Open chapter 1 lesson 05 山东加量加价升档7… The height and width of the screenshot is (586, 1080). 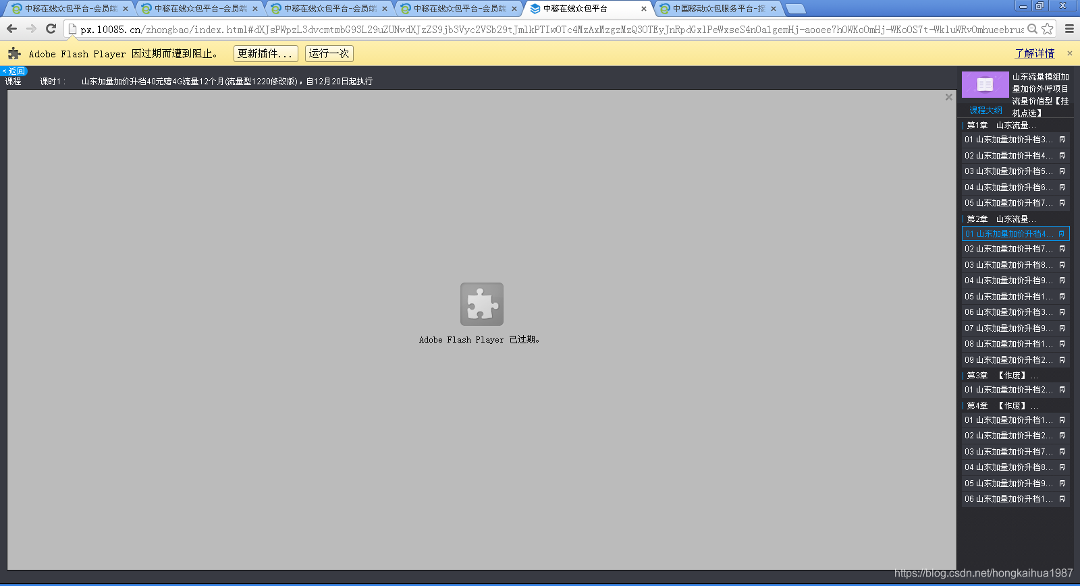[1016, 203]
